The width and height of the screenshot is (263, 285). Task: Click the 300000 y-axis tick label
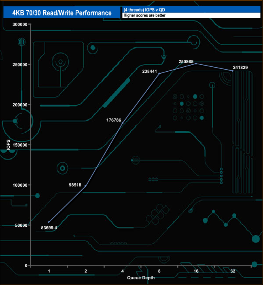pos(20,25)
